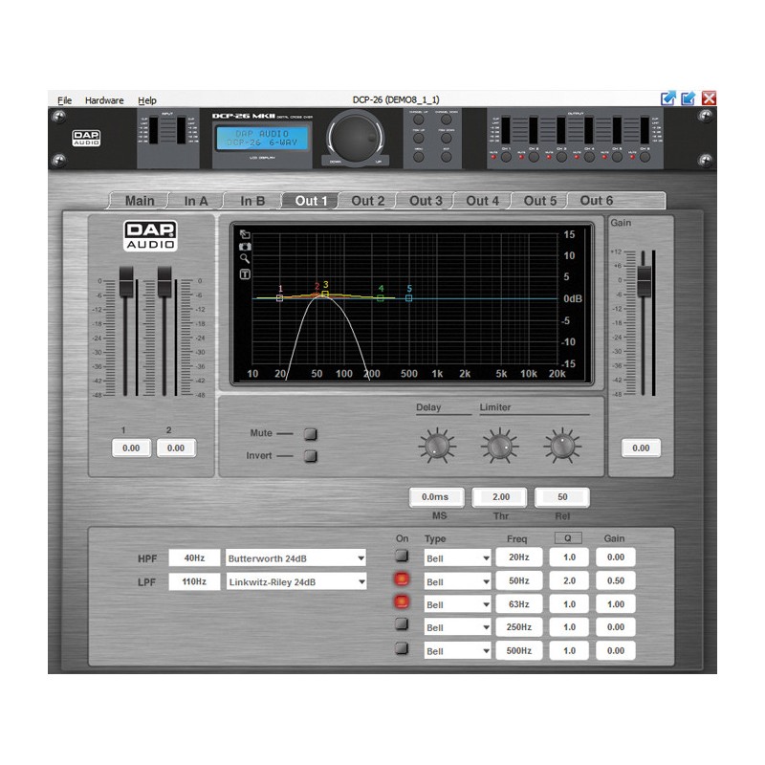Switch to the Out 3 tab

(x=425, y=201)
